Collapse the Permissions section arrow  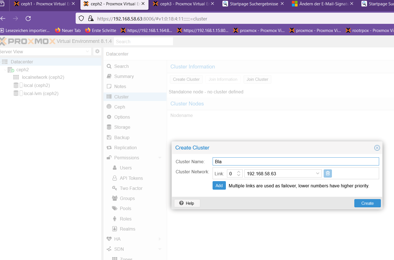coord(160,158)
